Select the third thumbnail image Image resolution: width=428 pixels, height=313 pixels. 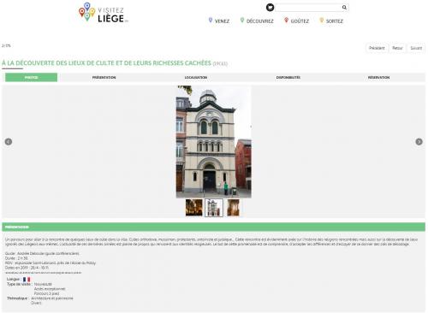(x=233, y=208)
